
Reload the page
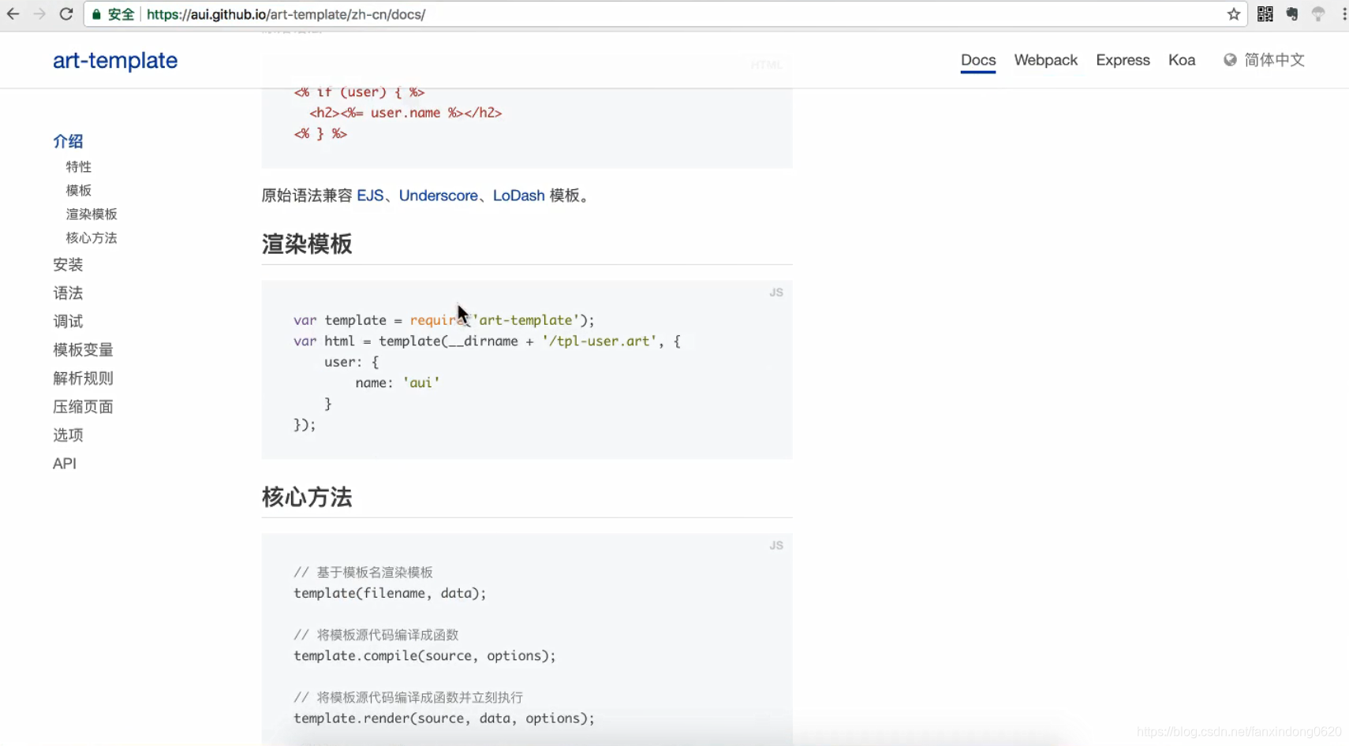coord(66,13)
